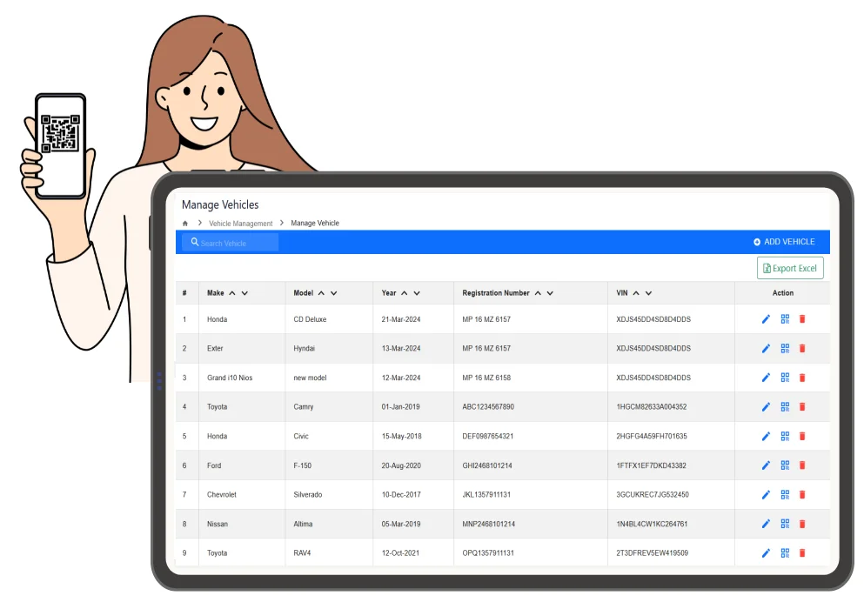Edit the Toyota Camry row
Viewport: 864px width, 609px height.
coord(766,407)
